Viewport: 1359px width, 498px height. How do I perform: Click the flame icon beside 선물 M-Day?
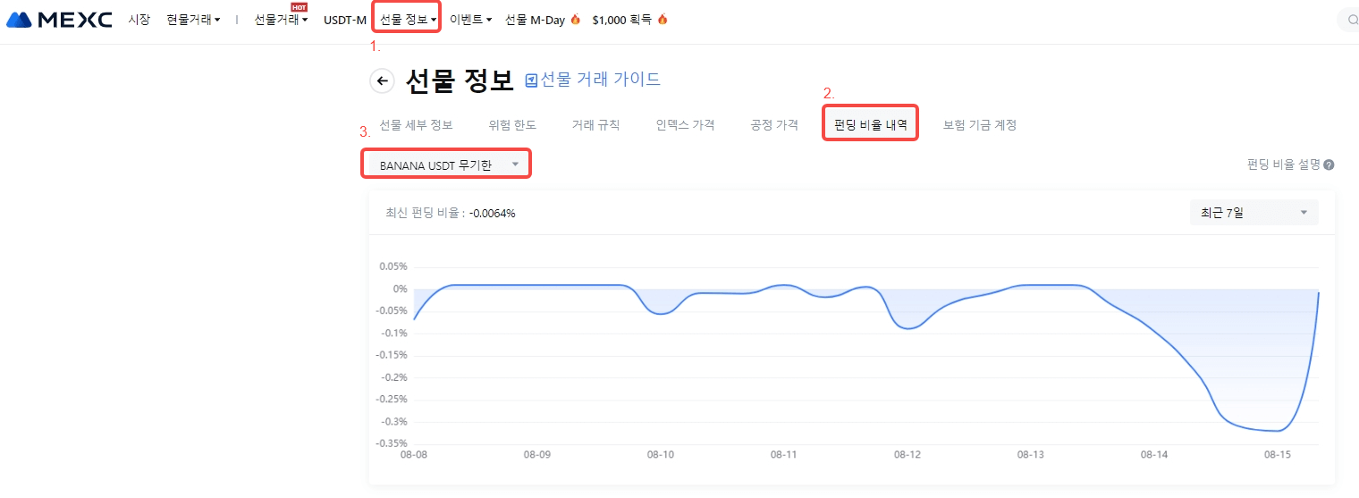click(x=575, y=19)
